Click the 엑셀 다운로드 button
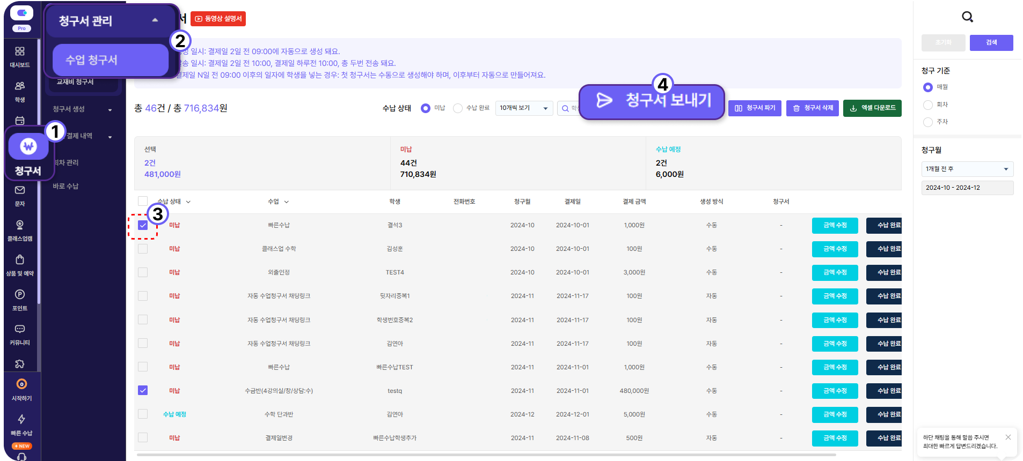 tap(872, 108)
